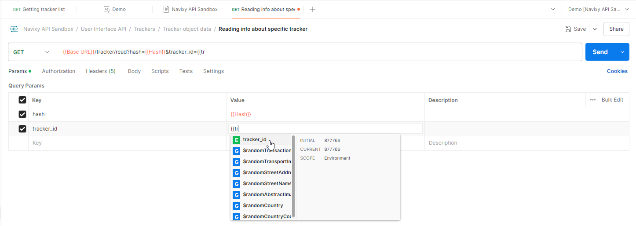
Task: Click the Save button label
Action: tap(580, 29)
